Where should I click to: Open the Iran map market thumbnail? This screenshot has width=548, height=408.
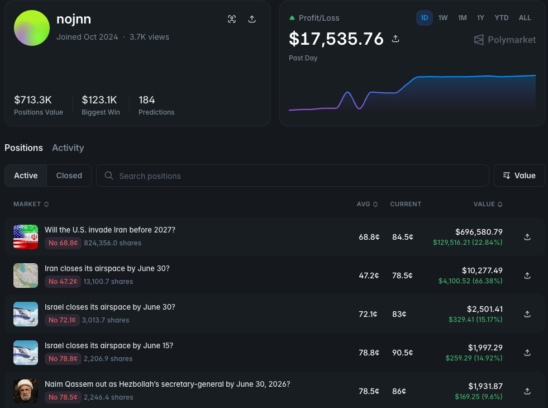coord(26,276)
